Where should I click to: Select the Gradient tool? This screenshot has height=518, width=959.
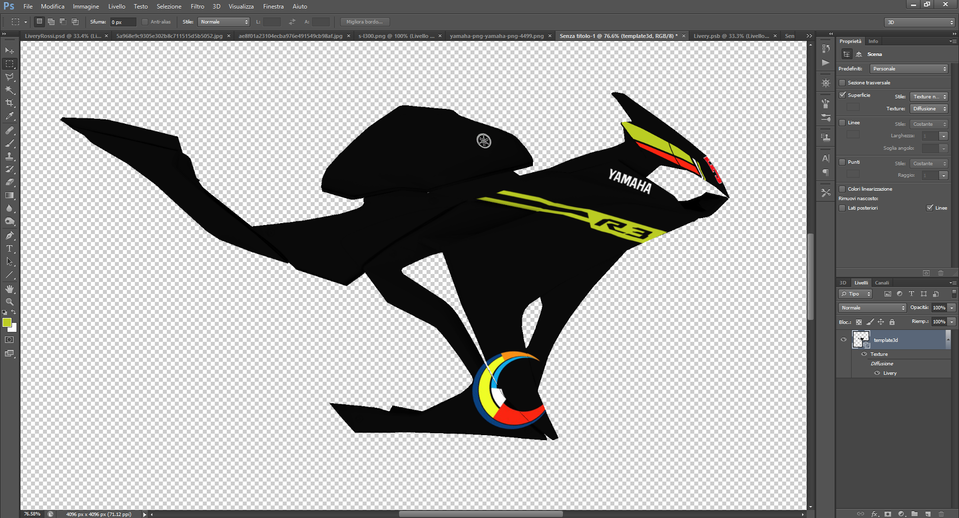[9, 195]
